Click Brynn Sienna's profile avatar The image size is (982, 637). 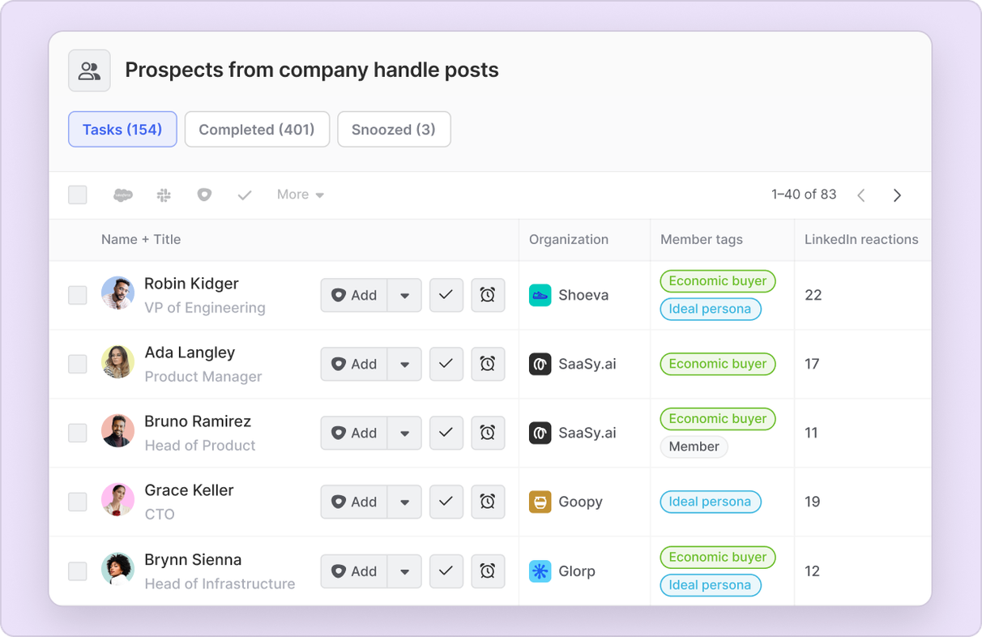coord(117,570)
